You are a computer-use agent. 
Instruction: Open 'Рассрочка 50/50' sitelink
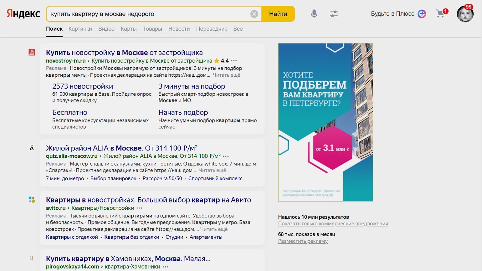[162, 179]
